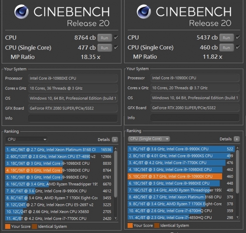Click the Your Score orange swatch in right window

pos(130,226)
